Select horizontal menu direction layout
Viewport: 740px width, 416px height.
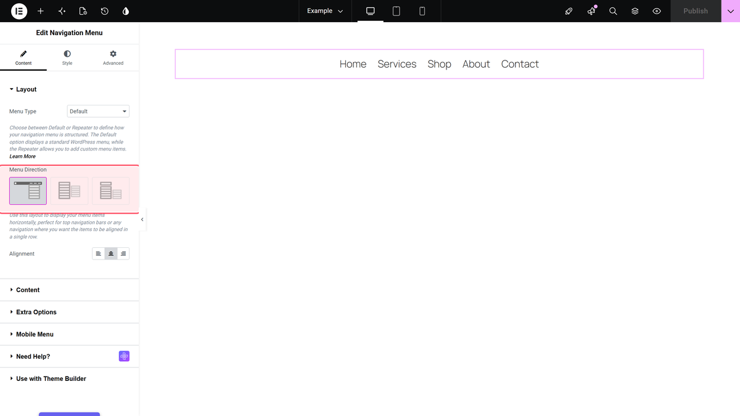coord(28,191)
